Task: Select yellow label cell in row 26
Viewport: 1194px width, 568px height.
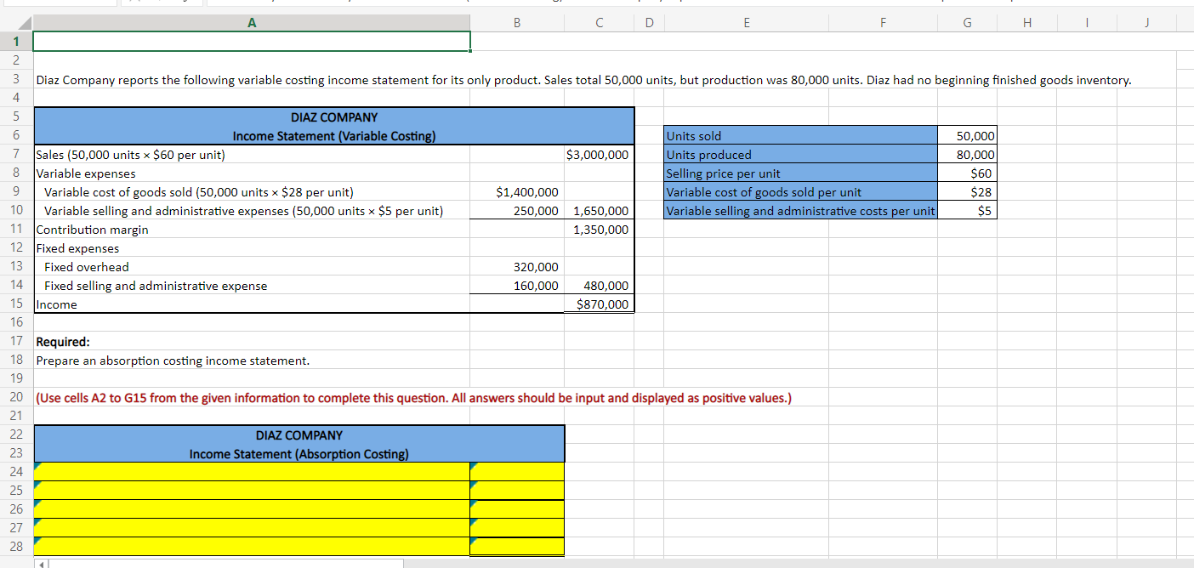Action: tap(252, 508)
